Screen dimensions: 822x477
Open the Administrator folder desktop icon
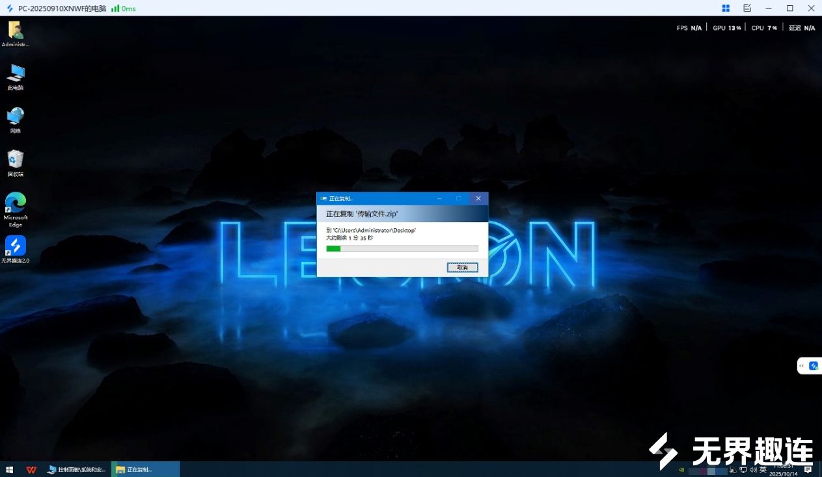point(15,31)
